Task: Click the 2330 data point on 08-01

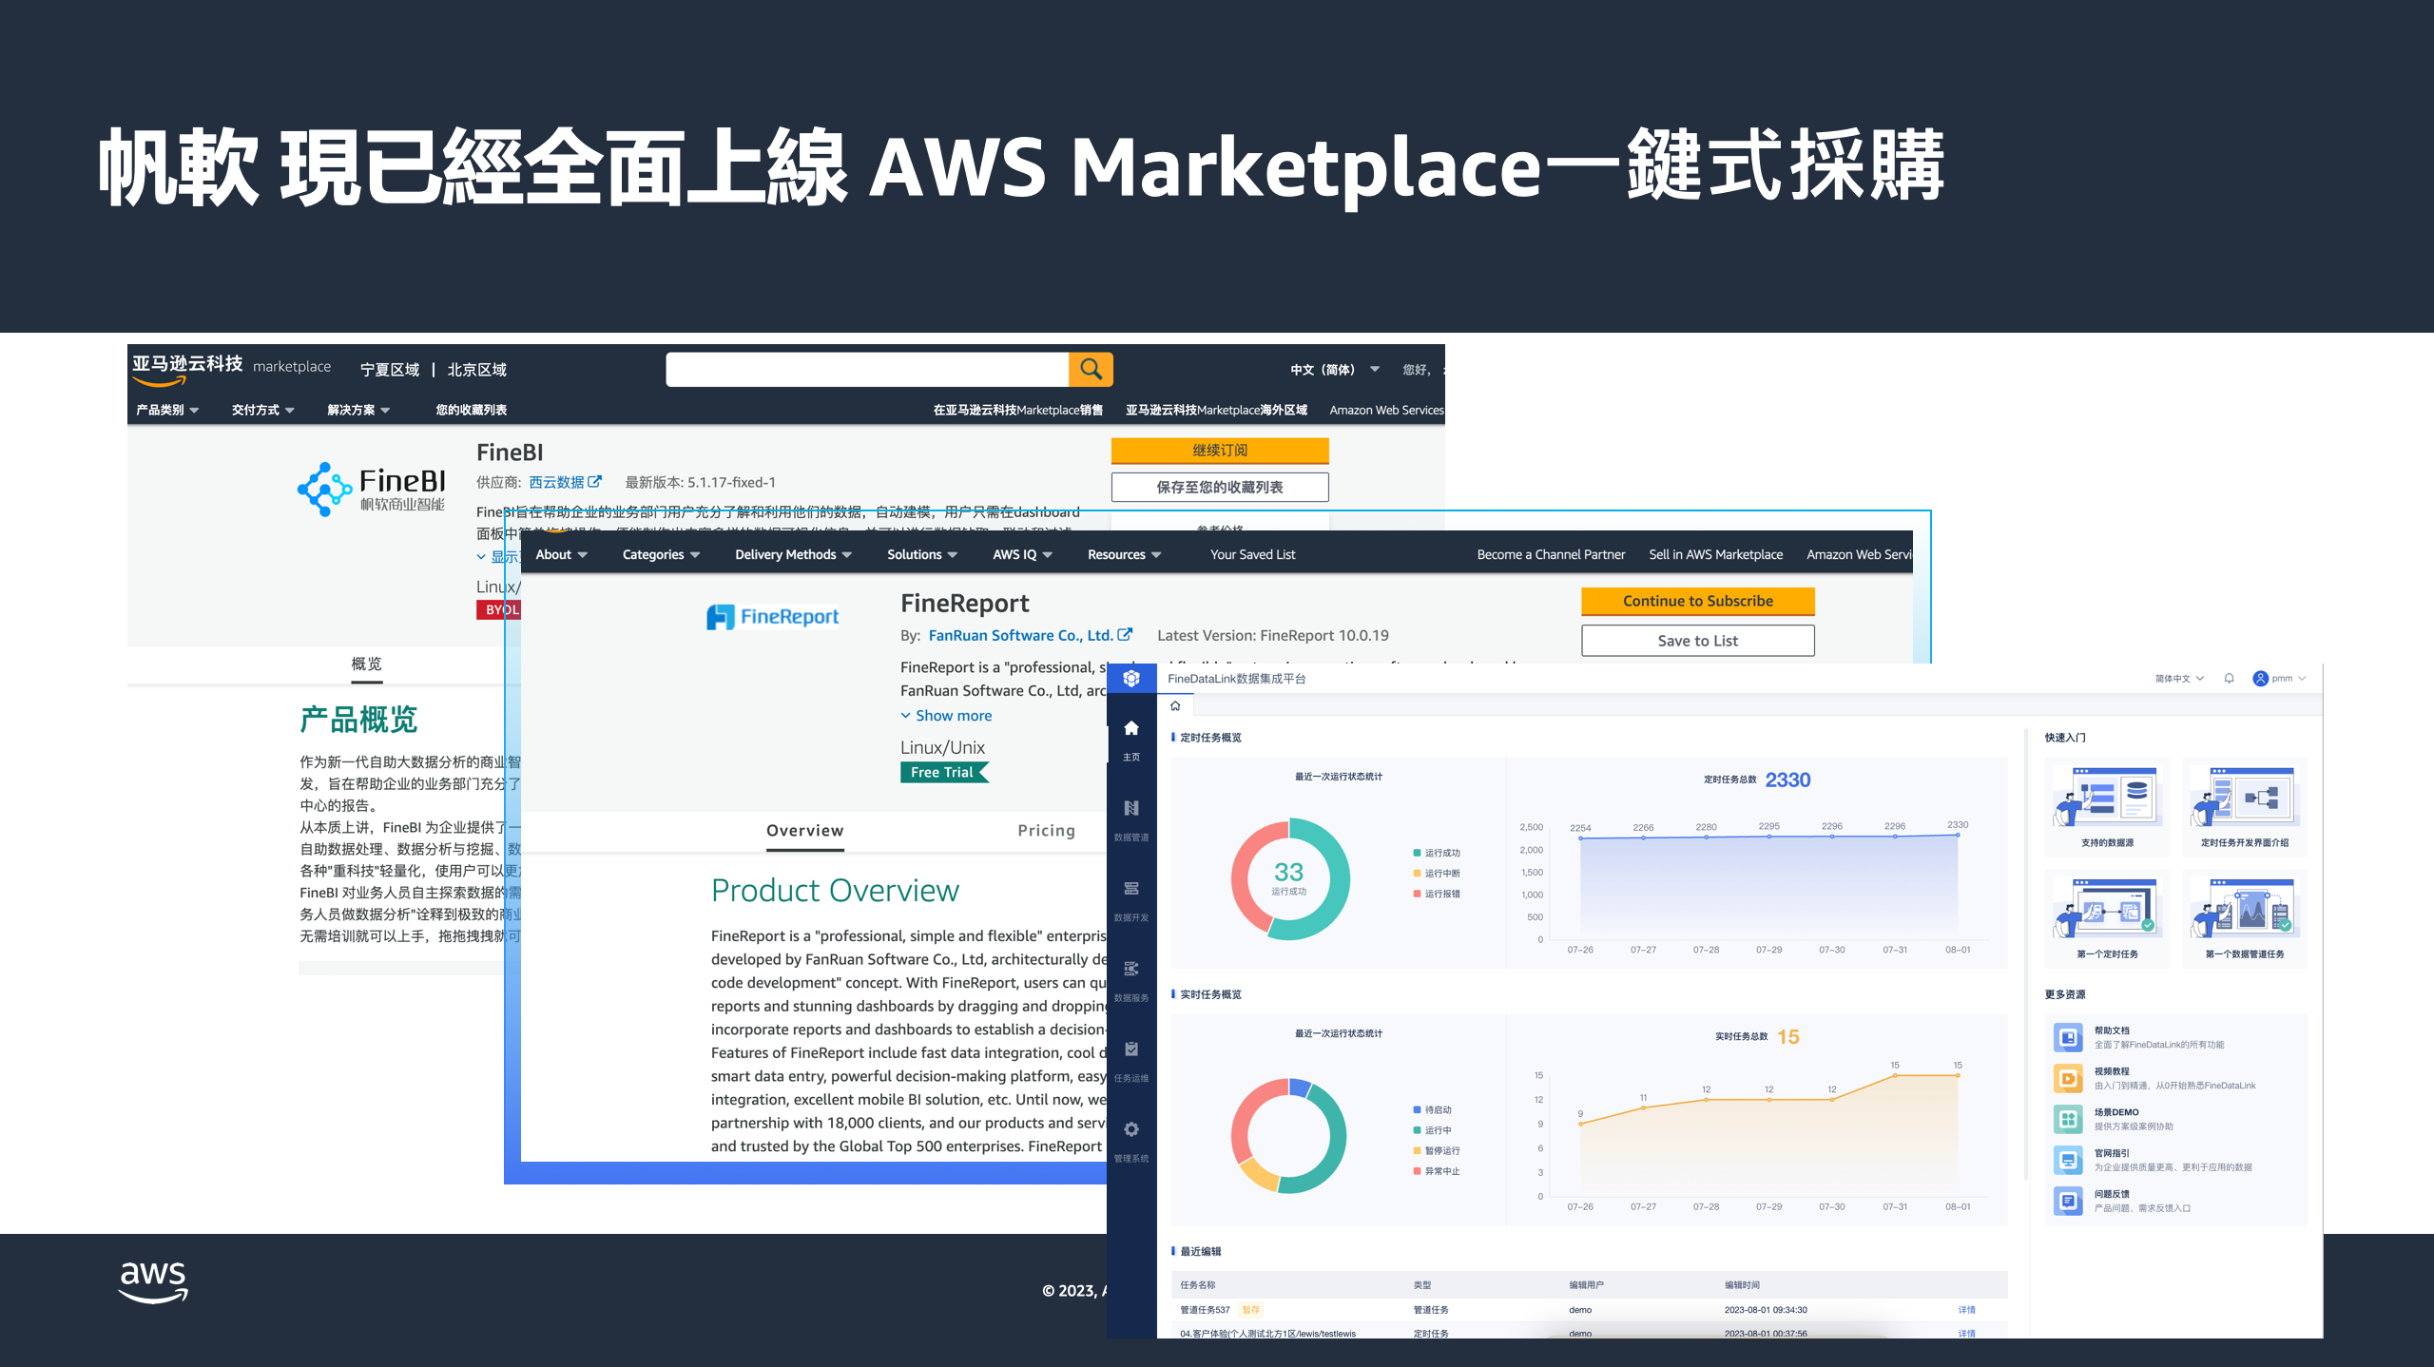Action: pos(1958,835)
